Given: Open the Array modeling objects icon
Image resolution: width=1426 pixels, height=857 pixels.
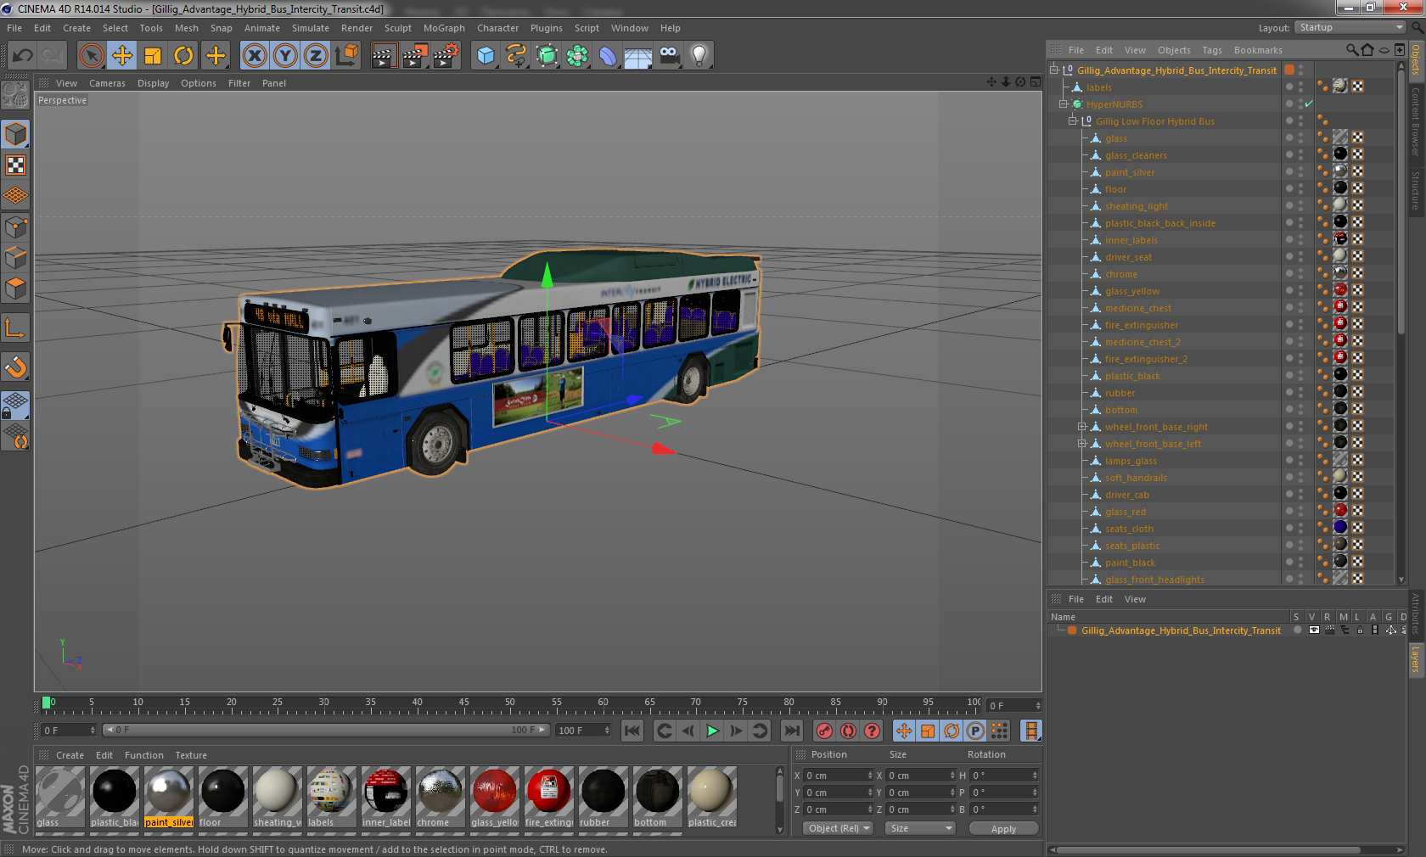Looking at the screenshot, I should tap(577, 56).
